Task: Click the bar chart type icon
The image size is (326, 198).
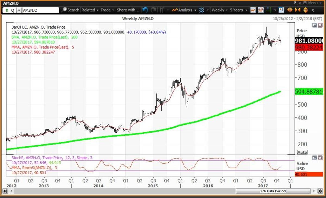Action: pyautogui.click(x=162, y=10)
